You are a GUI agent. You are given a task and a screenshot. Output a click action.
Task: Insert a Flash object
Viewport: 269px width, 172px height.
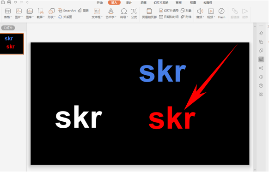pos(221,13)
